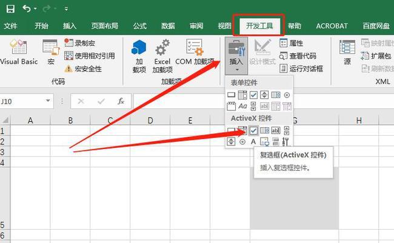Select column B header
The image size is (394, 243).
(x=70, y=121)
